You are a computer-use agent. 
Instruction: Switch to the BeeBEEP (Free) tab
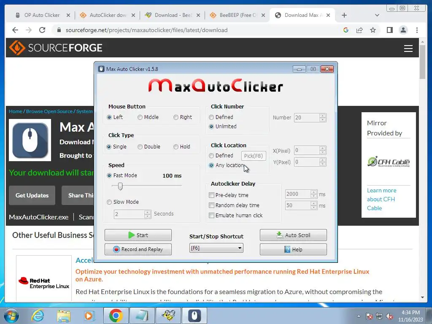pos(238,15)
